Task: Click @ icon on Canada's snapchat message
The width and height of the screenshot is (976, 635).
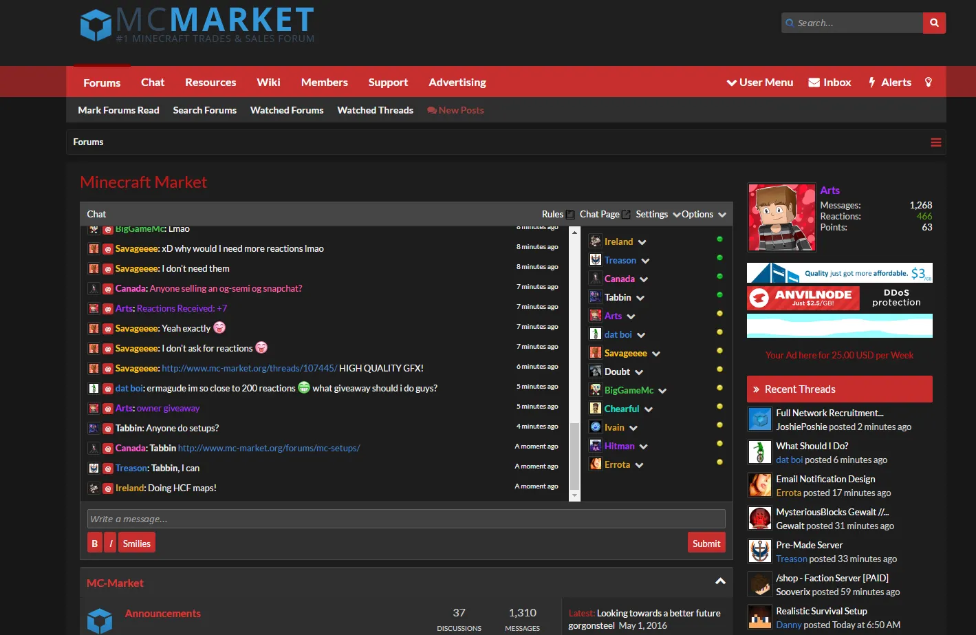Action: pos(108,289)
